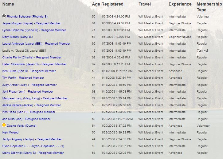
Task: Open Judy Archer (Judy) member link
Action: pos(29,85)
